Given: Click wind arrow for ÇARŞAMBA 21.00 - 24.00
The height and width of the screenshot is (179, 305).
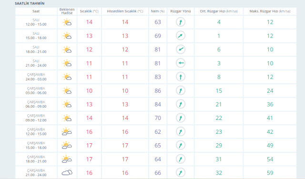Looking at the screenshot, I should pyautogui.click(x=181, y=173).
